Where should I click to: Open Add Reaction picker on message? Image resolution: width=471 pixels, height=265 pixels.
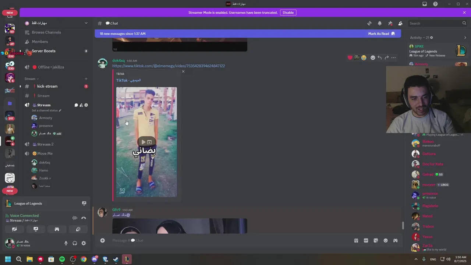click(x=373, y=57)
